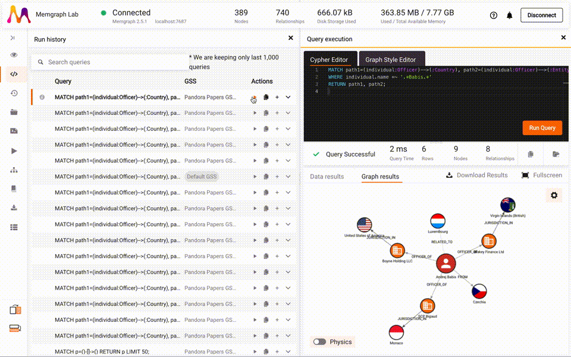Click the 'Default GSS' label
Screen dimensions: 571x357
(202, 177)
